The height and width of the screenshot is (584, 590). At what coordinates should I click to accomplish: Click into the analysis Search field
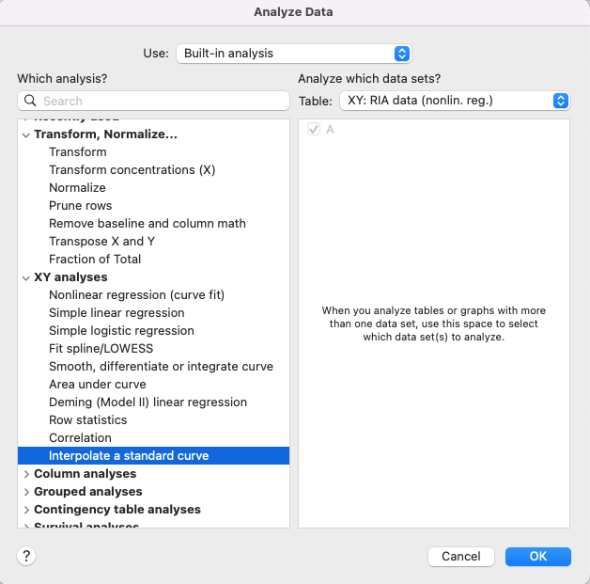160,101
